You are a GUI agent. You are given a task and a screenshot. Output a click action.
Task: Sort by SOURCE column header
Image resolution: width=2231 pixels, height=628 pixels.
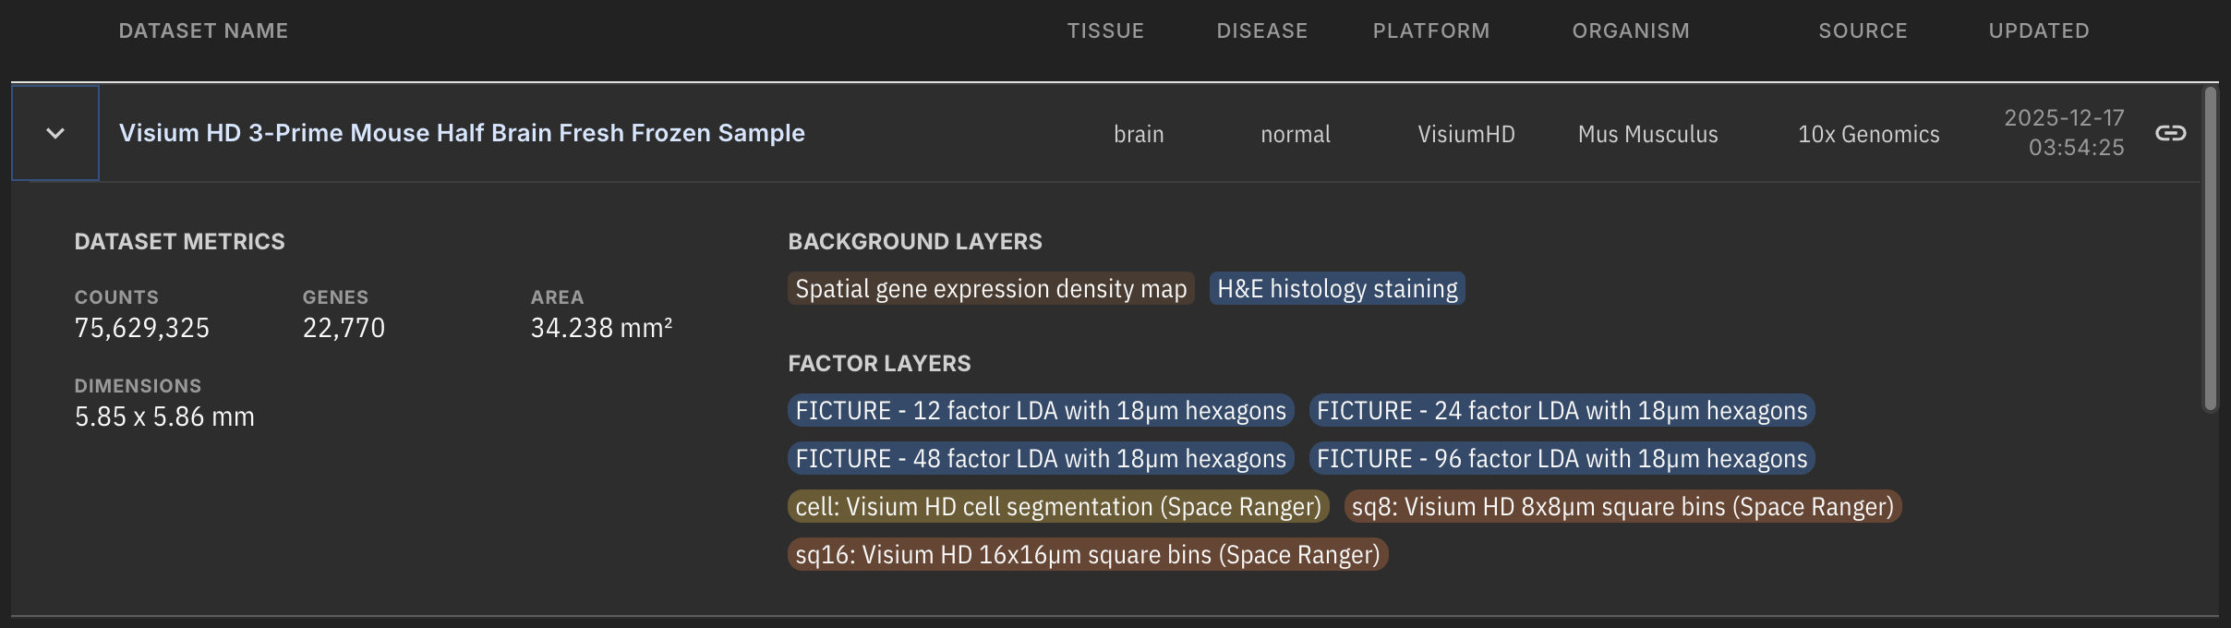tap(1863, 30)
